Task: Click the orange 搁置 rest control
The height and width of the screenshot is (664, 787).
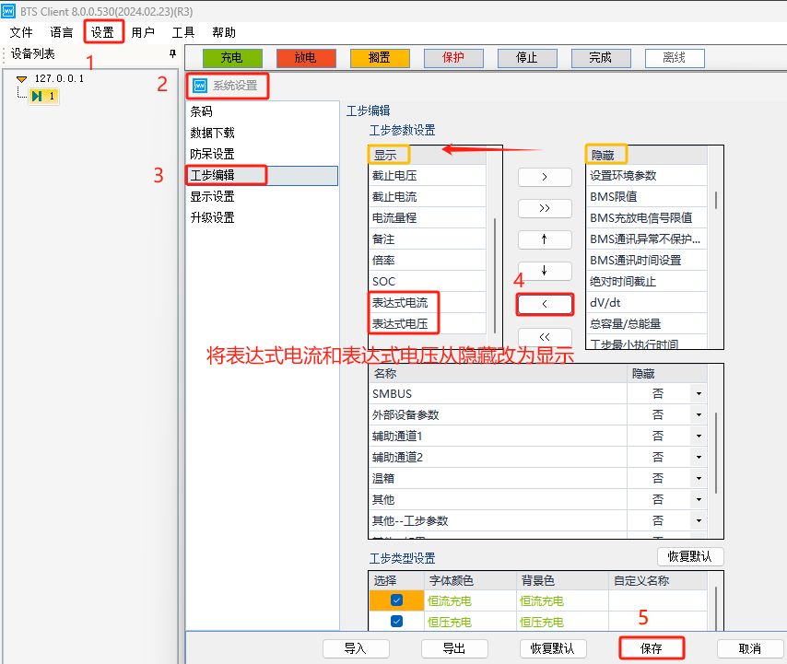Action: (381, 57)
